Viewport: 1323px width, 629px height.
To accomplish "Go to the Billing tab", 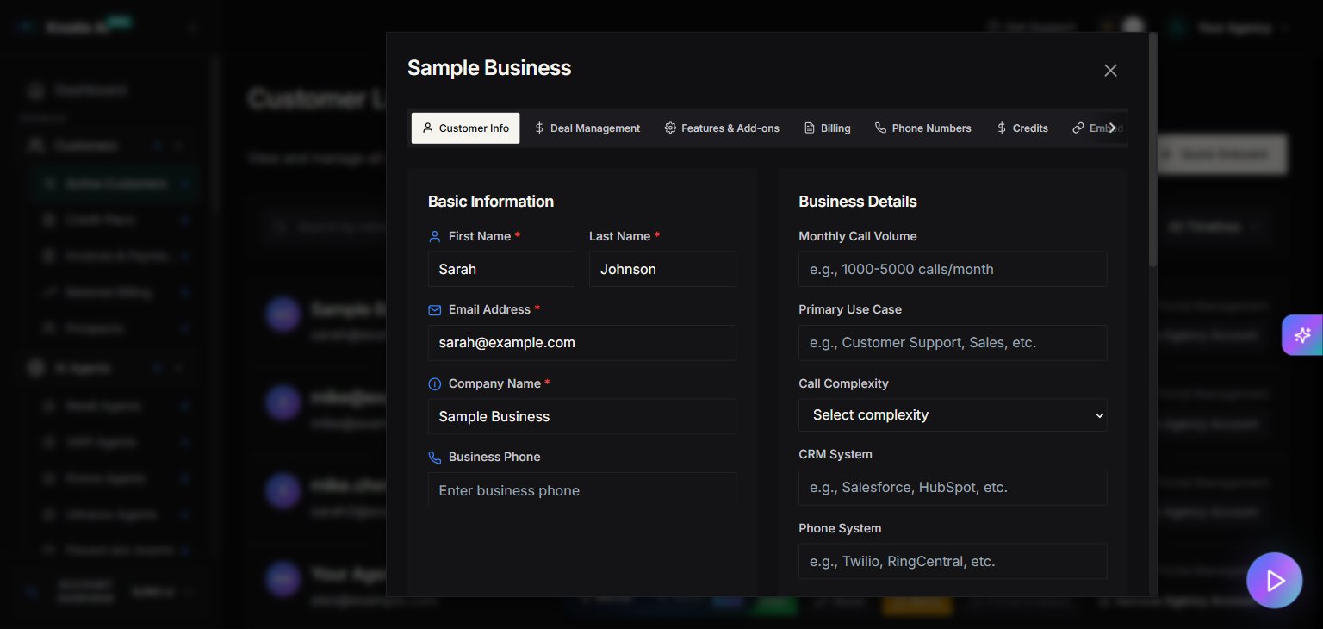I will point(827,128).
